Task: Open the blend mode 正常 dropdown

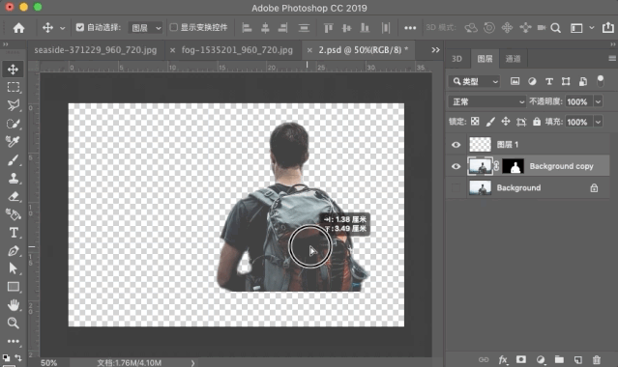Action: tap(487, 101)
